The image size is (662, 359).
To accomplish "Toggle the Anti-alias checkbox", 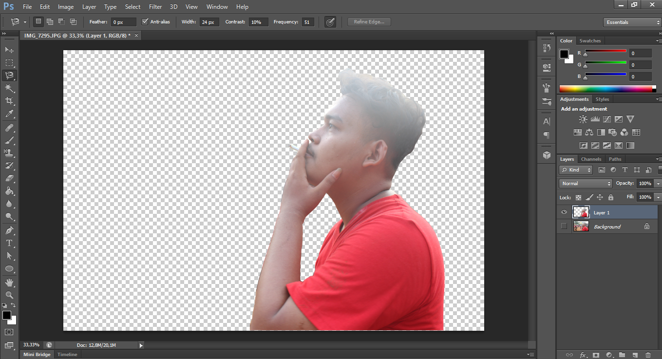I will pyautogui.click(x=145, y=22).
